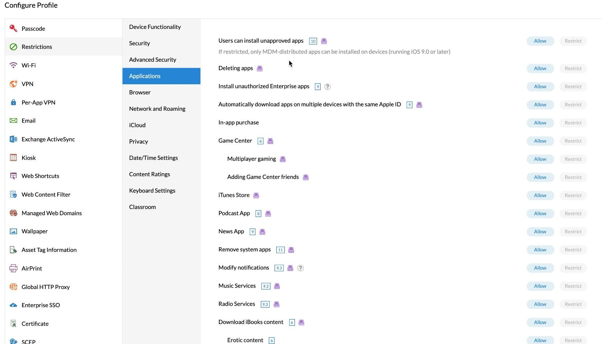Allow Game Center
This screenshot has height=344, width=602.
coord(540,141)
